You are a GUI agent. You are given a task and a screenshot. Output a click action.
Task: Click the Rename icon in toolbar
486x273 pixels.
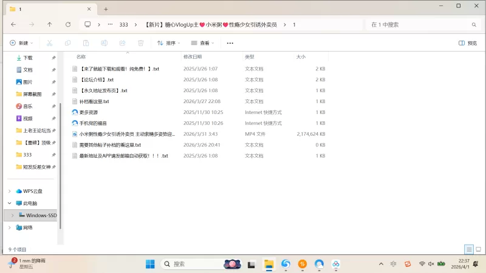click(104, 43)
